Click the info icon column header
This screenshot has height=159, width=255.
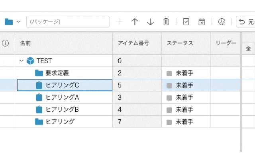(x=5, y=43)
